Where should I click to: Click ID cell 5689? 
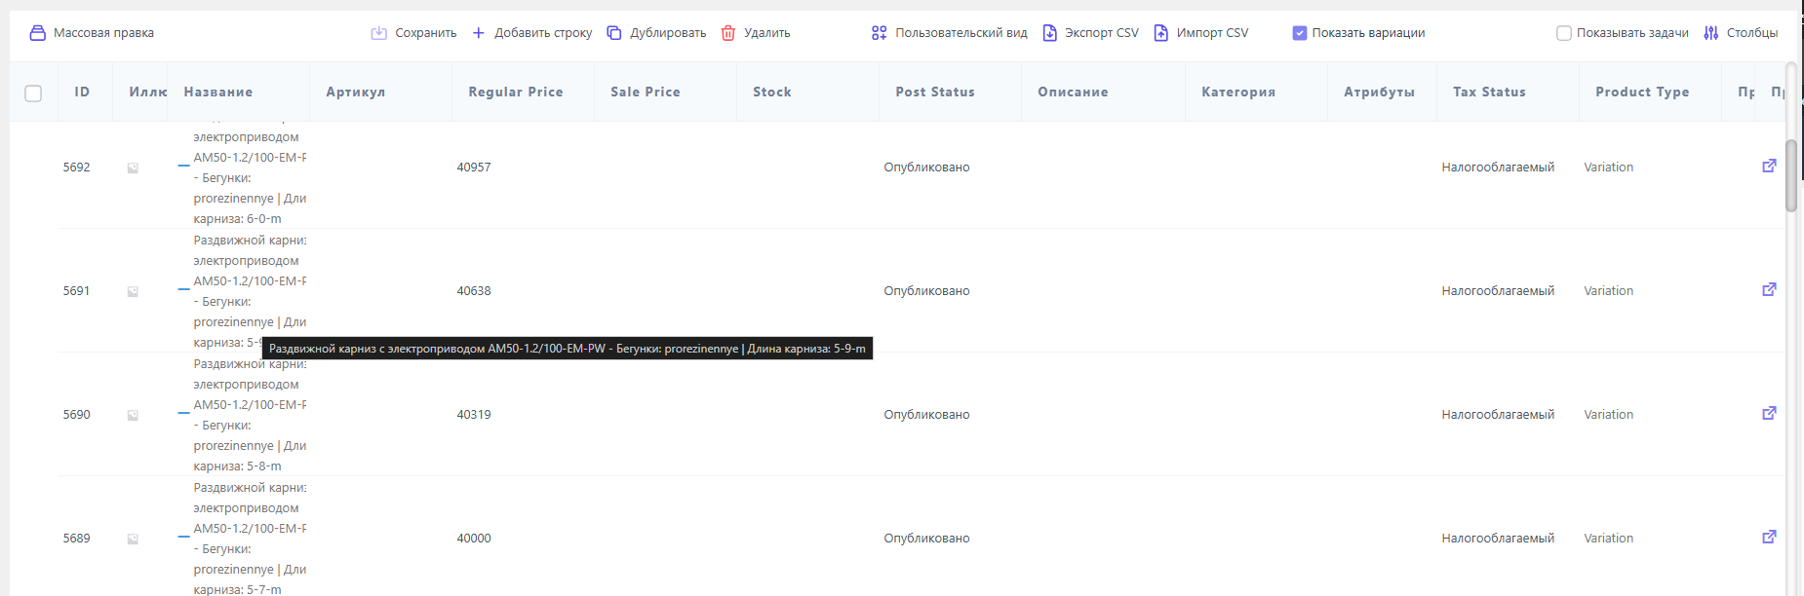click(76, 539)
